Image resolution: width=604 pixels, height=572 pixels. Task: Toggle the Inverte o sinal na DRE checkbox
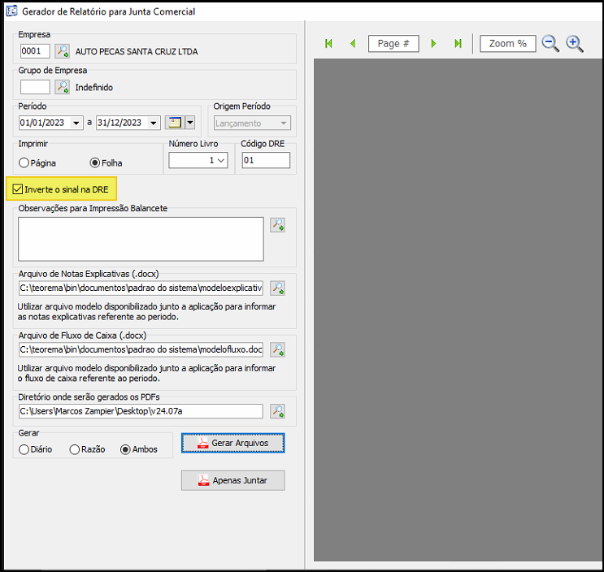click(x=18, y=189)
